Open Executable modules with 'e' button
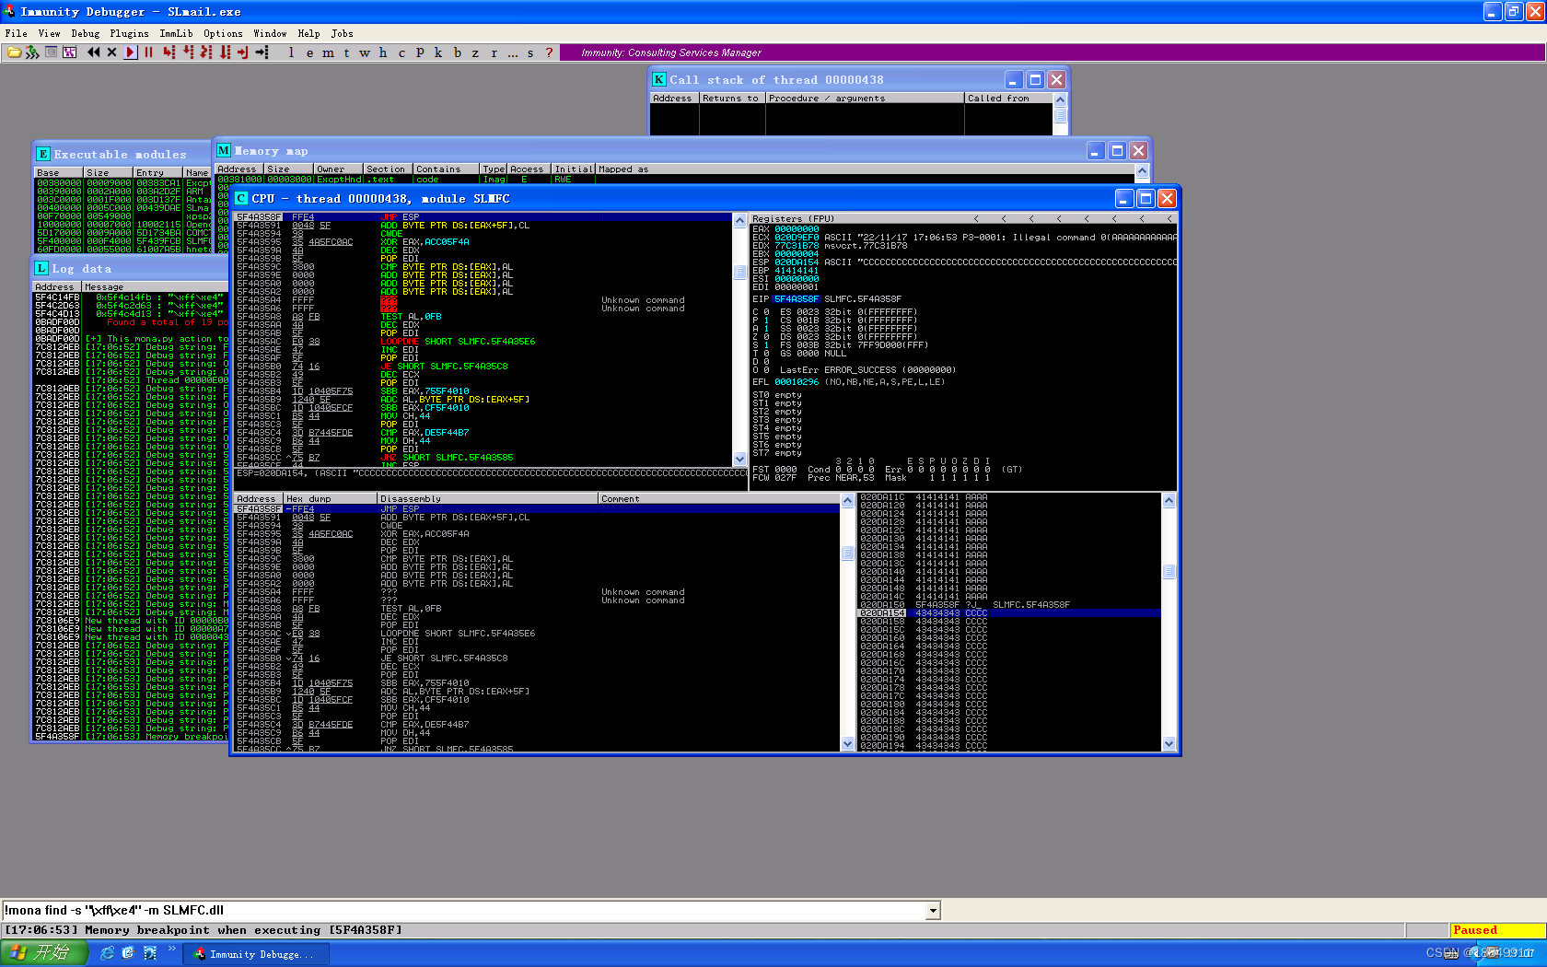This screenshot has width=1547, height=967. pos(309,52)
